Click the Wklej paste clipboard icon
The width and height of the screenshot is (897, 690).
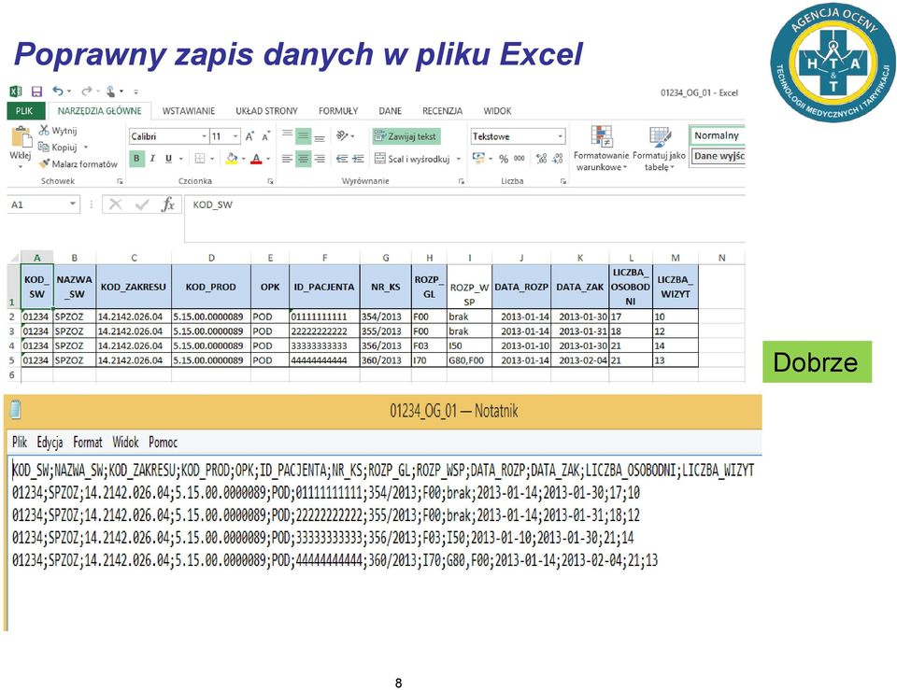pos(21,137)
